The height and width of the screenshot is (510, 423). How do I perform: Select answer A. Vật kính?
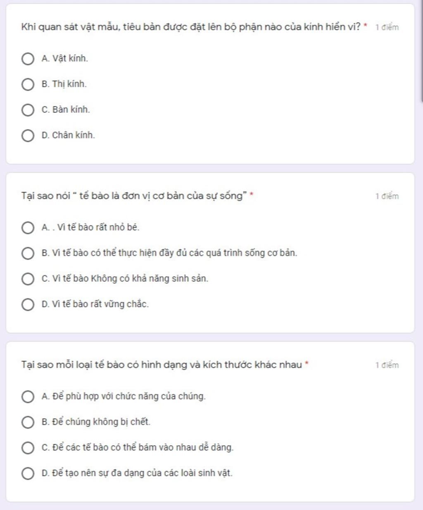tap(28, 59)
